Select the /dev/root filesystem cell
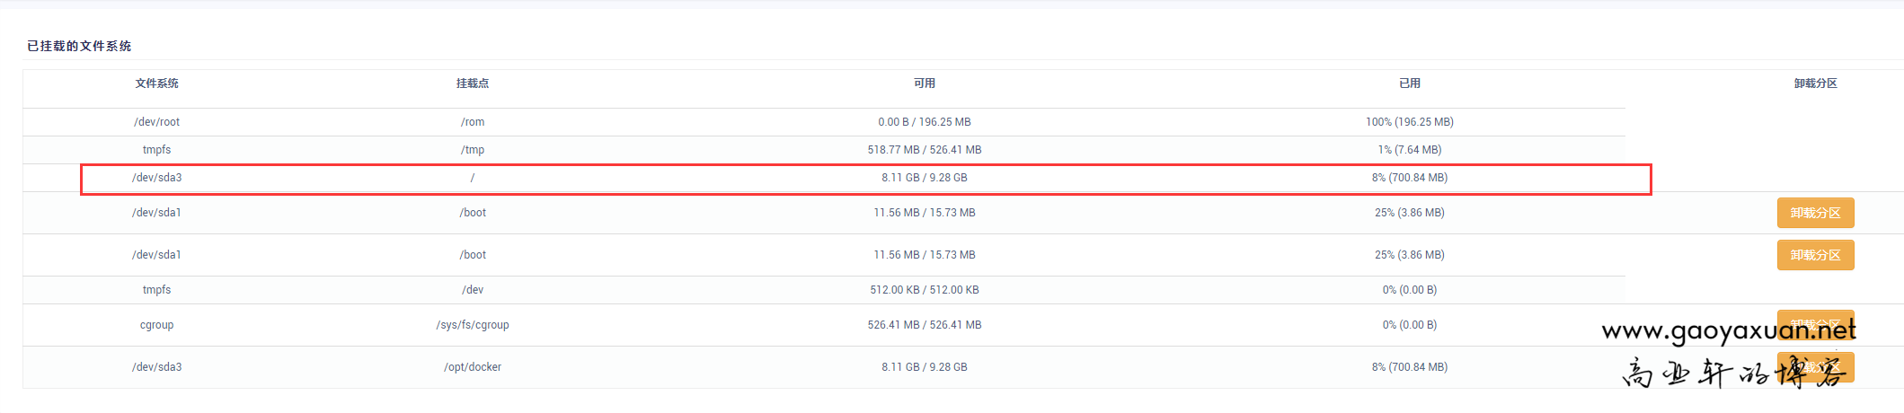Image resolution: width=1904 pixels, height=413 pixels. pos(156,122)
